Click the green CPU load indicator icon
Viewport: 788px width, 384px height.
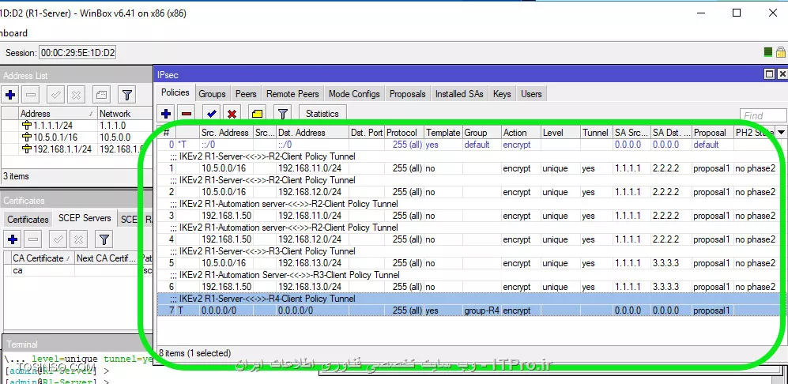[768, 52]
